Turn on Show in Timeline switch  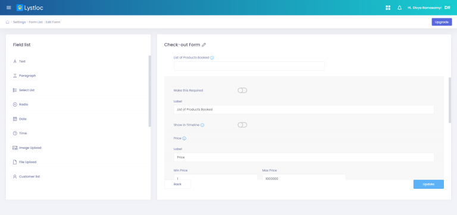(x=242, y=125)
